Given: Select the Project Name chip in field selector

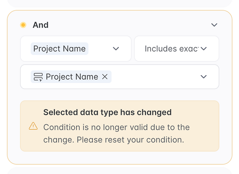Looking at the screenshot, I should tap(59, 49).
